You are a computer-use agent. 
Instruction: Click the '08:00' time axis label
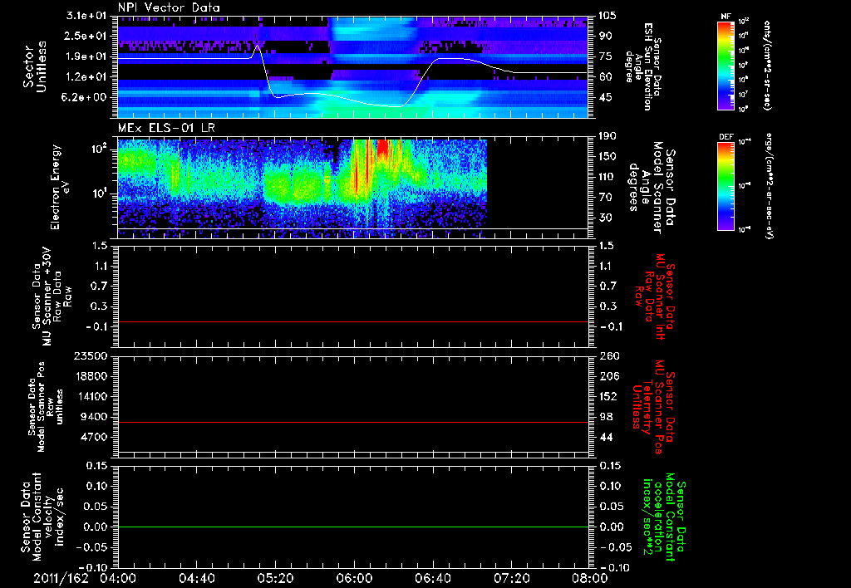589,578
